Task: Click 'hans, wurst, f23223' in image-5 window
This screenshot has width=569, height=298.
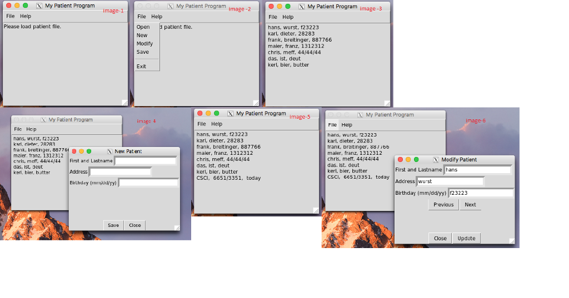Action: (222, 134)
